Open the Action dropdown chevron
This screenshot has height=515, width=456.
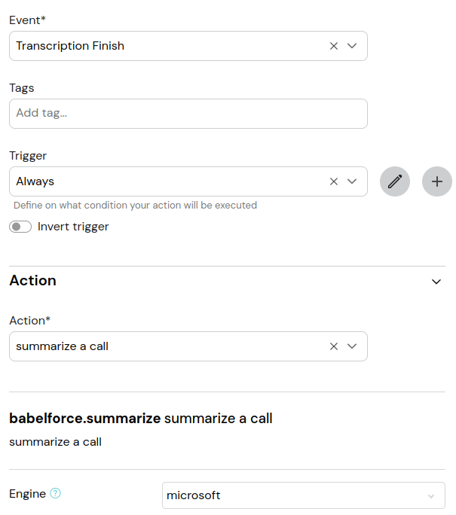pos(352,346)
